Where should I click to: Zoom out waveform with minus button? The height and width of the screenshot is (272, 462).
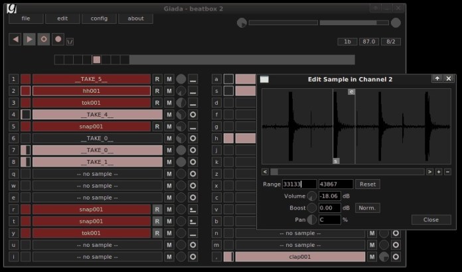[447, 172]
